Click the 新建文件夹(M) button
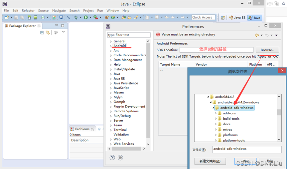287x169 pixels. click(210, 161)
